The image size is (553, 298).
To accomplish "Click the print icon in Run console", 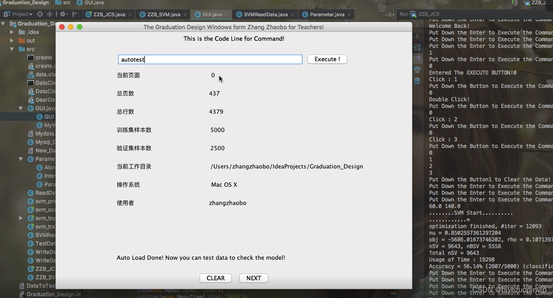I will (x=417, y=70).
